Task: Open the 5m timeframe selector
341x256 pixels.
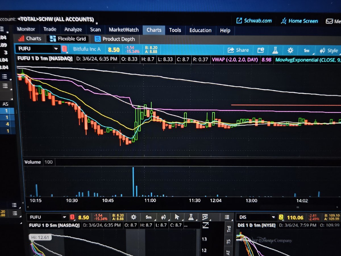Action: pos(149,217)
